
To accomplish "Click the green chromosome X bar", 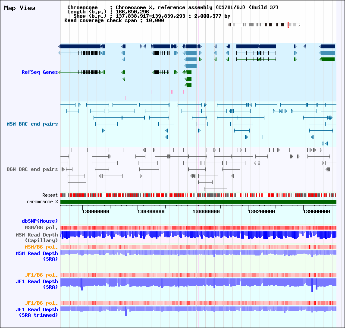I will tap(198, 202).
